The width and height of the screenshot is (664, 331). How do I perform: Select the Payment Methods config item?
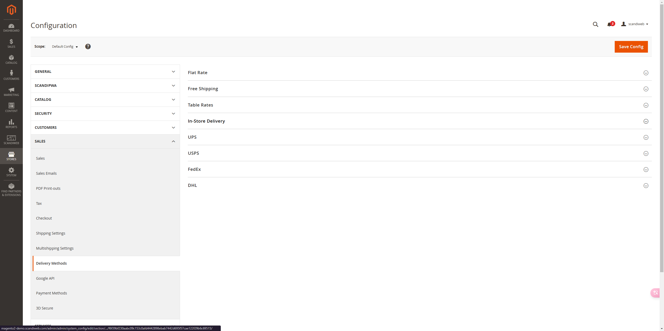pos(106,293)
